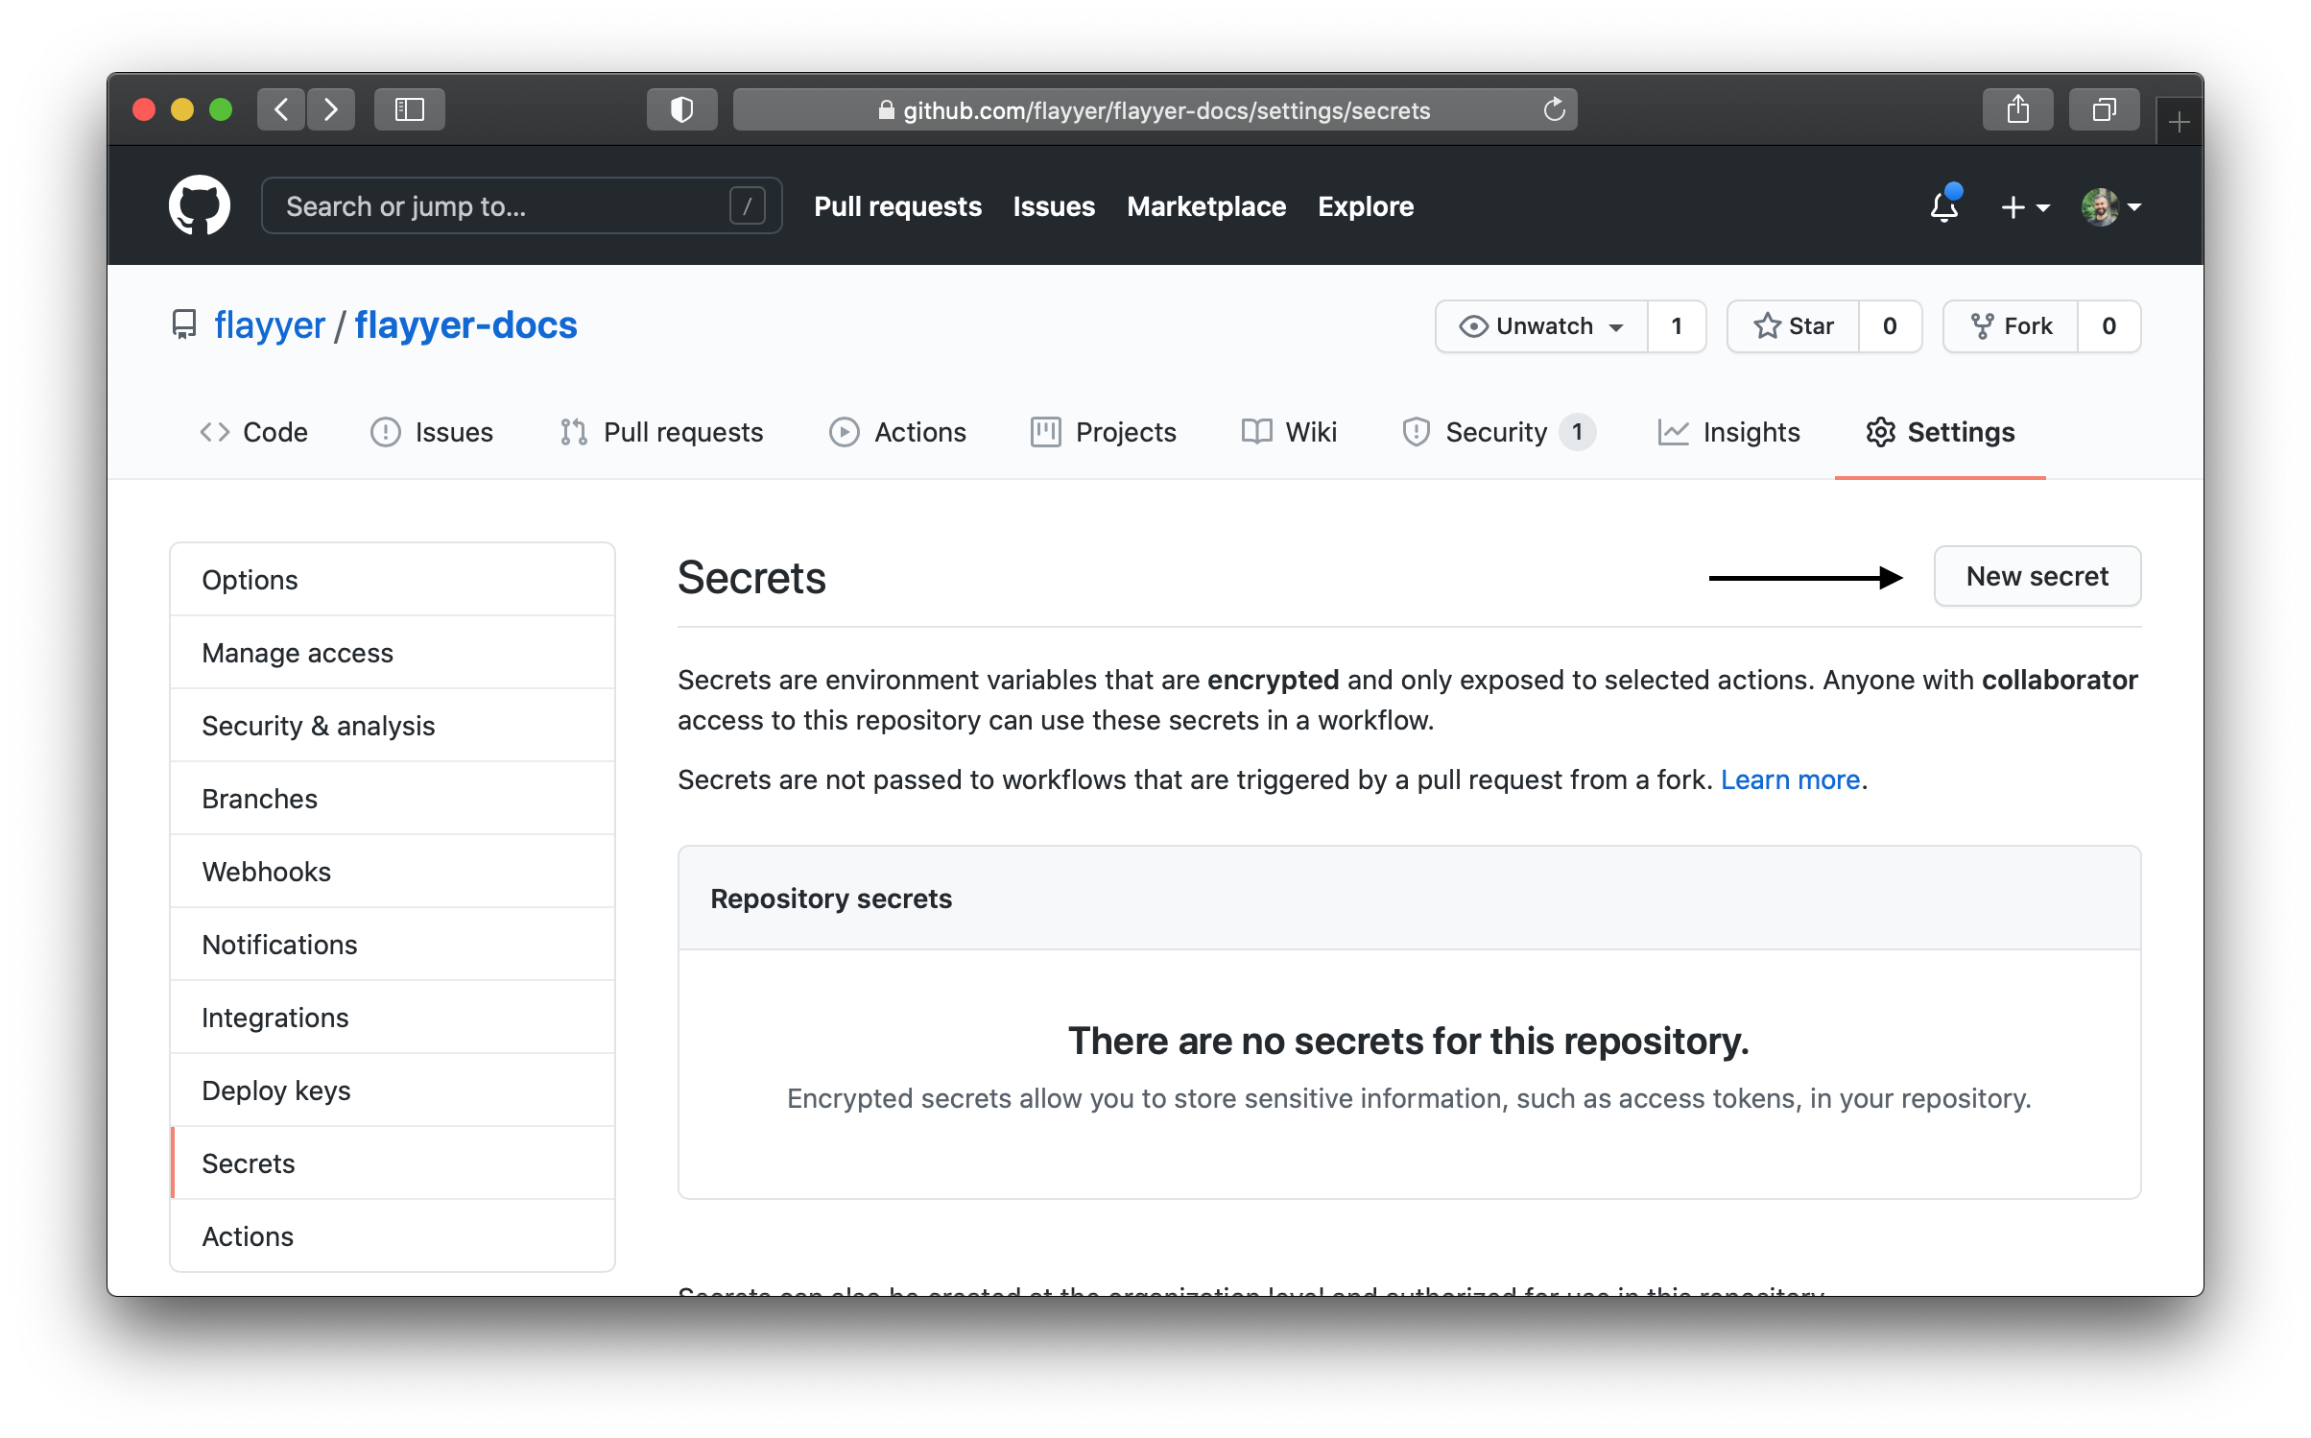
Task: Reload the page using the refresh icon
Action: [1554, 109]
